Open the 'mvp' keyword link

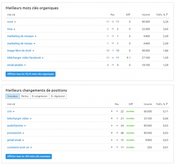(10, 29)
